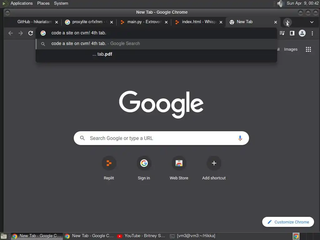
Task: Open the profile avatar menu
Action: [x=302, y=33]
